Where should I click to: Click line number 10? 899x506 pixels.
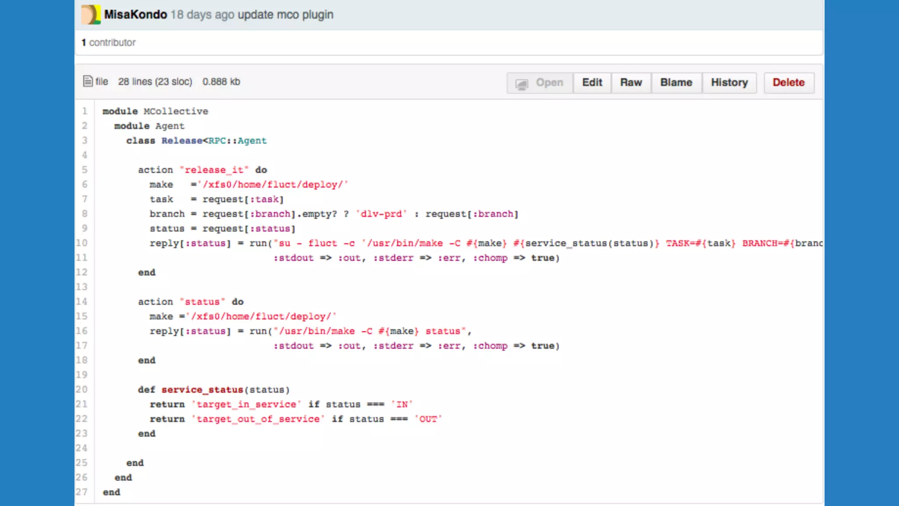tap(82, 243)
